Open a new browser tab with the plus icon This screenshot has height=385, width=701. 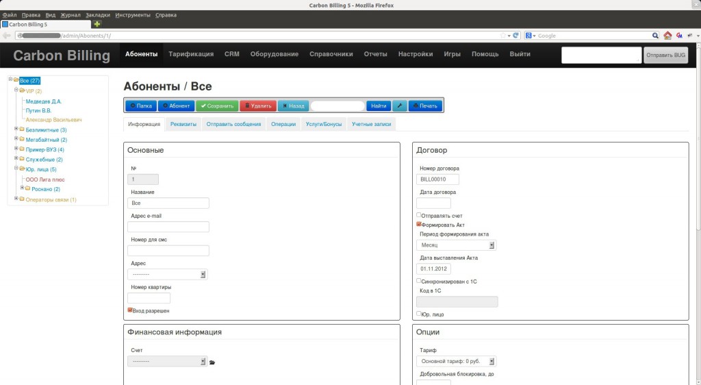[x=97, y=24]
